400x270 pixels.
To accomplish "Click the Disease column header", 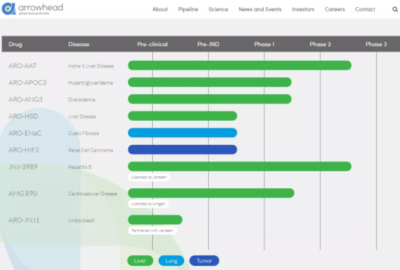I will 79,45.
